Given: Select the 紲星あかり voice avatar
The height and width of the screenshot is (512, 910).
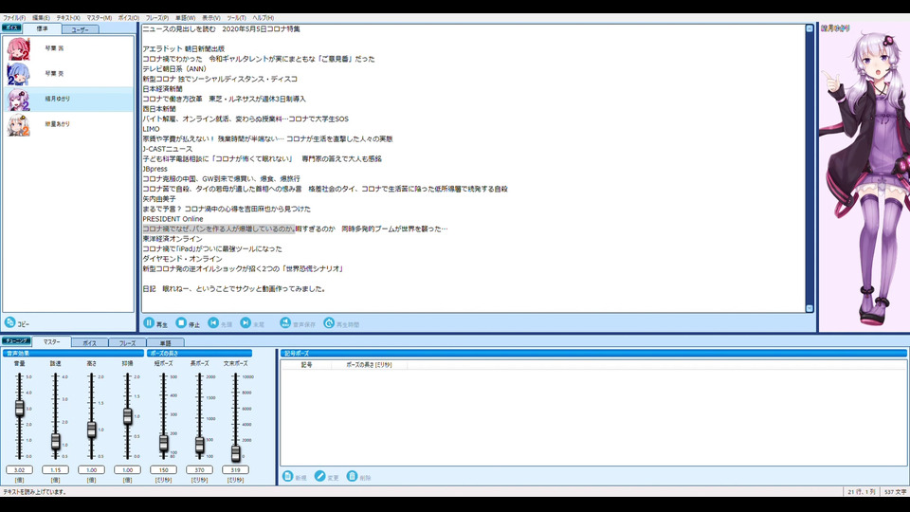Looking at the screenshot, I should (18, 124).
